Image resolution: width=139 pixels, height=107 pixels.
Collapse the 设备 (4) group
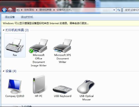[x=4, y=71]
